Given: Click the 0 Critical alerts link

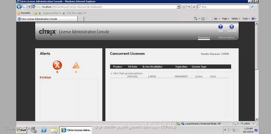Looking at the screenshot, I should click(x=45, y=77).
